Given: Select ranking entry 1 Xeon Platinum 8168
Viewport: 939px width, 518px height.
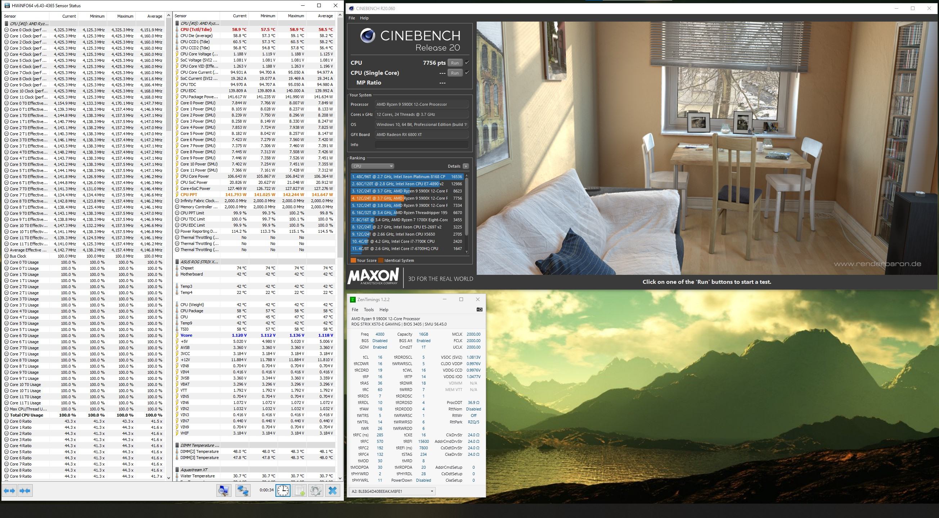Looking at the screenshot, I should (x=407, y=177).
